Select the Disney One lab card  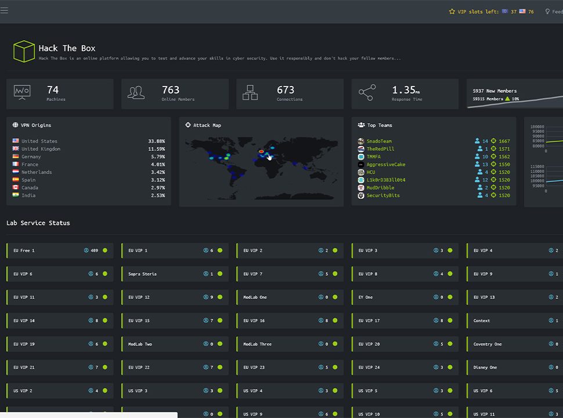click(514, 367)
